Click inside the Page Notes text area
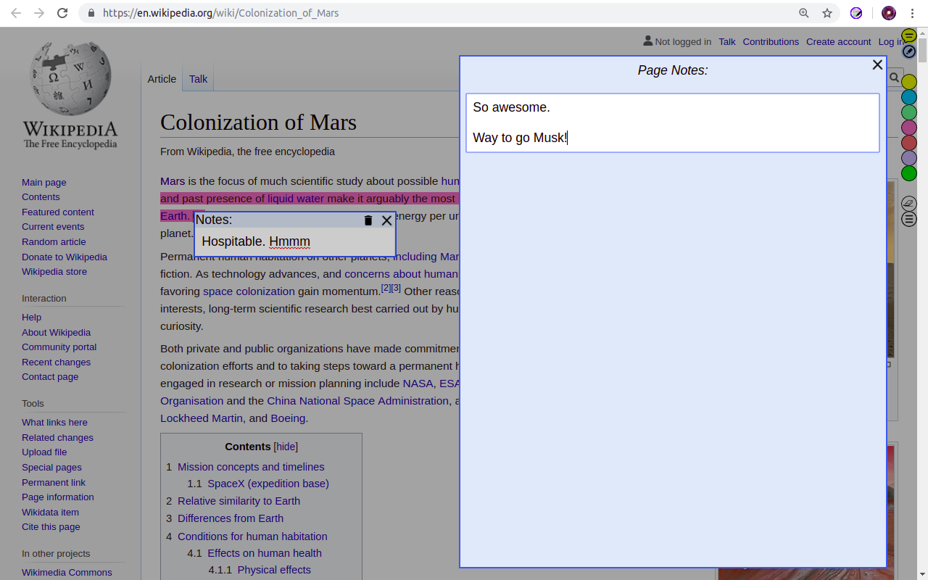Image resolution: width=928 pixels, height=580 pixels. [x=673, y=122]
